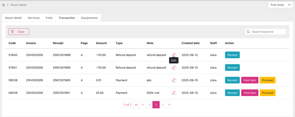
Task: Open the Services tab
Action: (34, 18)
